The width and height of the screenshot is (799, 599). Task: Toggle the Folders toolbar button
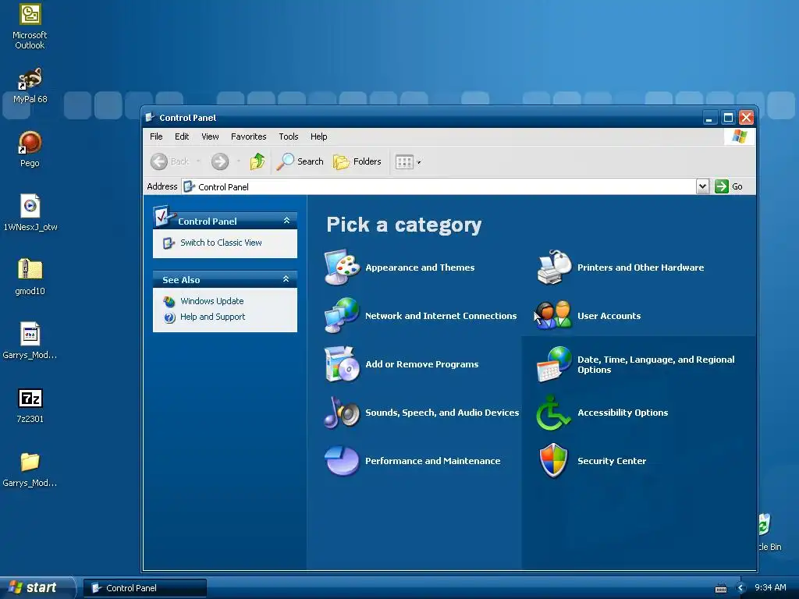[357, 161]
